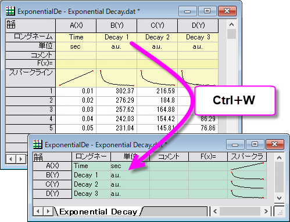Maximize the front ExponentialDe window

click(255, 144)
